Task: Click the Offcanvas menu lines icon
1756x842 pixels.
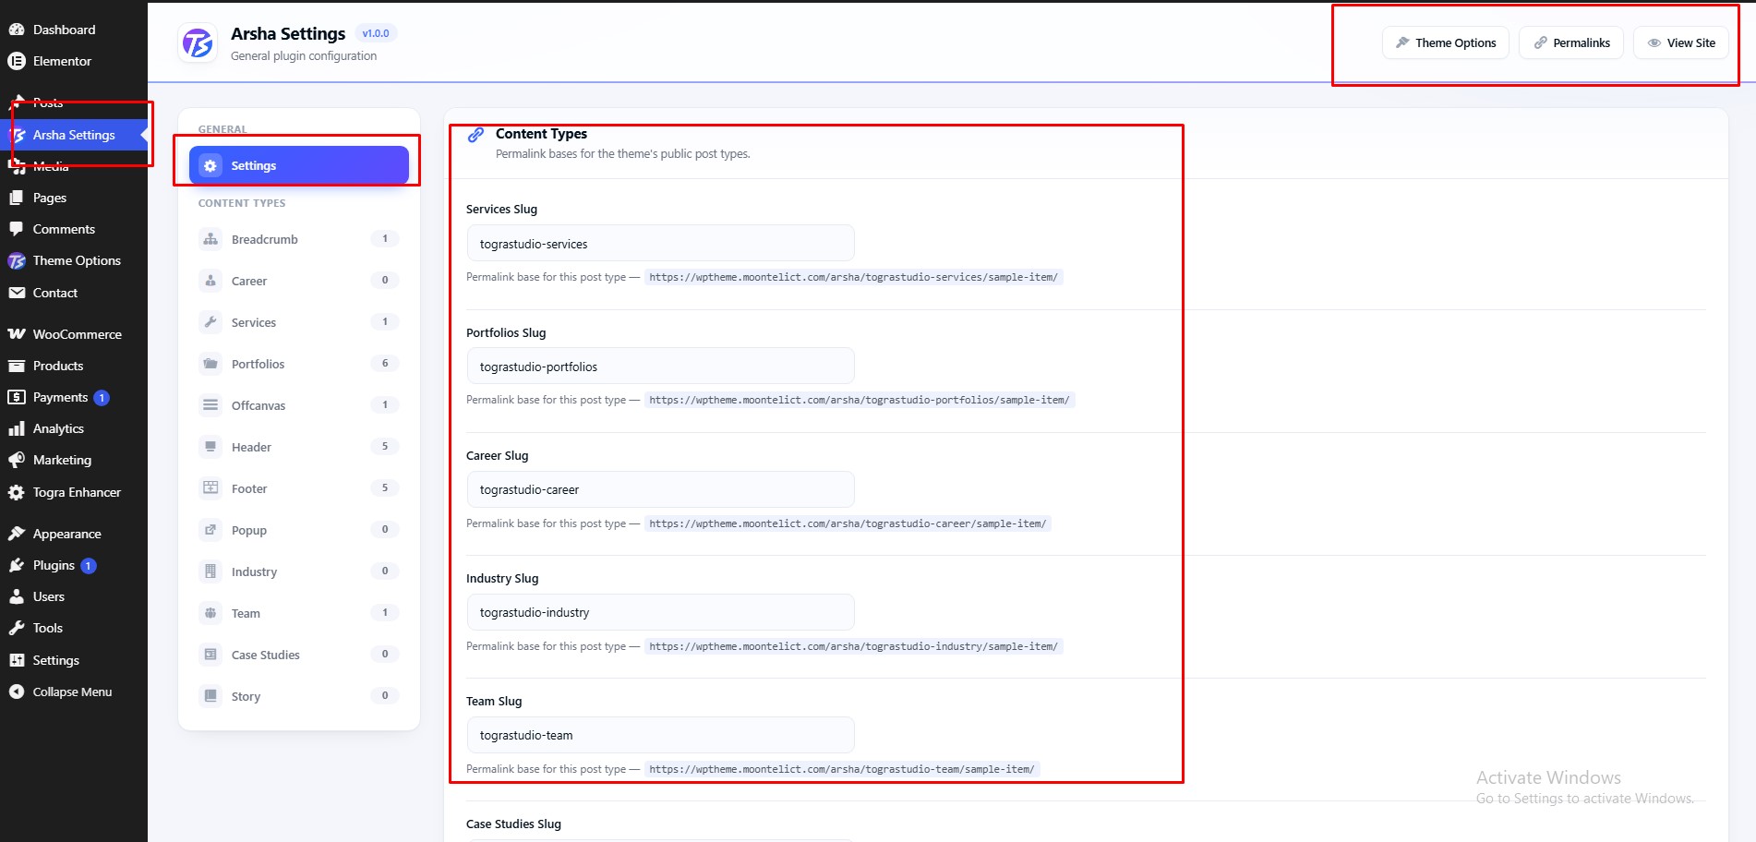Action: [x=210, y=405]
